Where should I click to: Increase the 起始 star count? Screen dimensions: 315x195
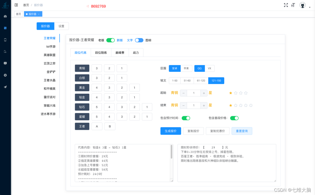(x=204, y=93)
